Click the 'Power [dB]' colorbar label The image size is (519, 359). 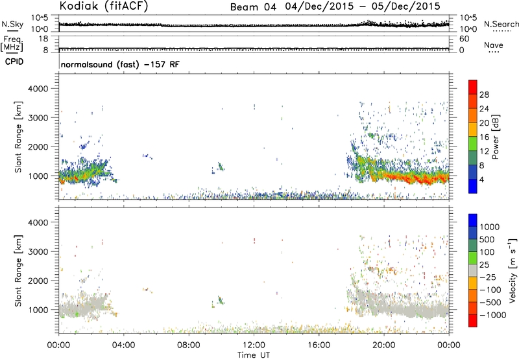click(x=495, y=137)
